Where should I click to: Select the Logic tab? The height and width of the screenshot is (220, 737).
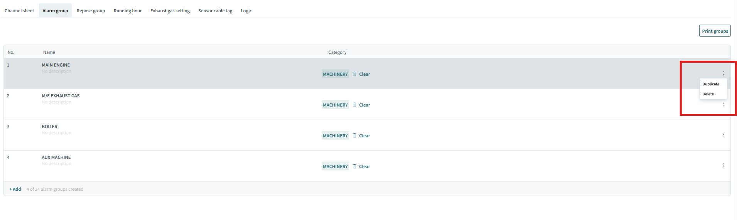(246, 10)
